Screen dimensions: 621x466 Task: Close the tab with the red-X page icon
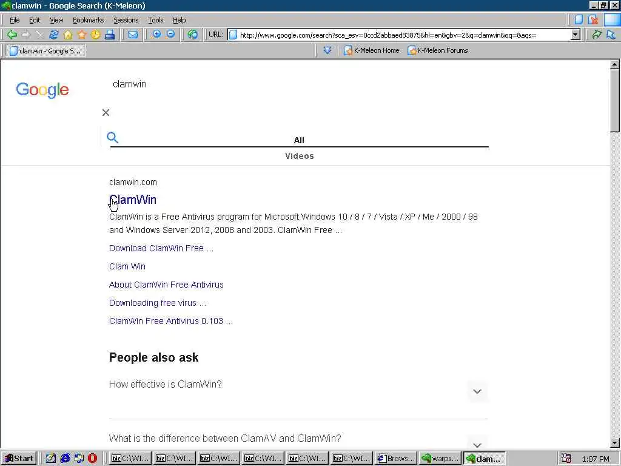[593, 19]
